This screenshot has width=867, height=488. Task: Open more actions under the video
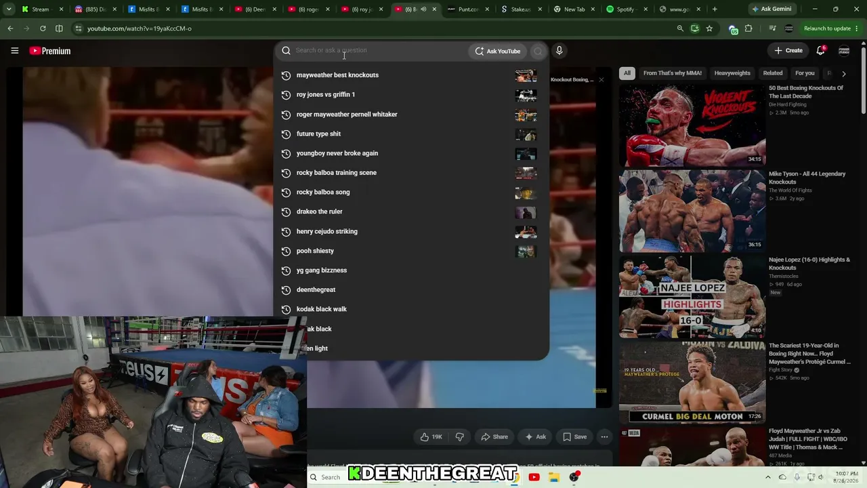click(x=604, y=437)
